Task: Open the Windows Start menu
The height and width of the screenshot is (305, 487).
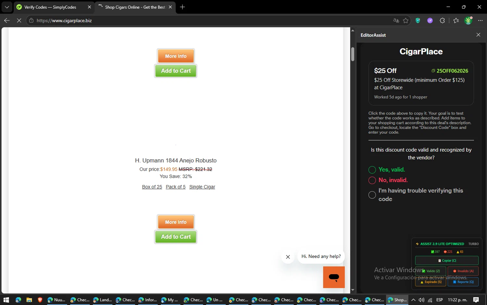Action: coord(6,300)
